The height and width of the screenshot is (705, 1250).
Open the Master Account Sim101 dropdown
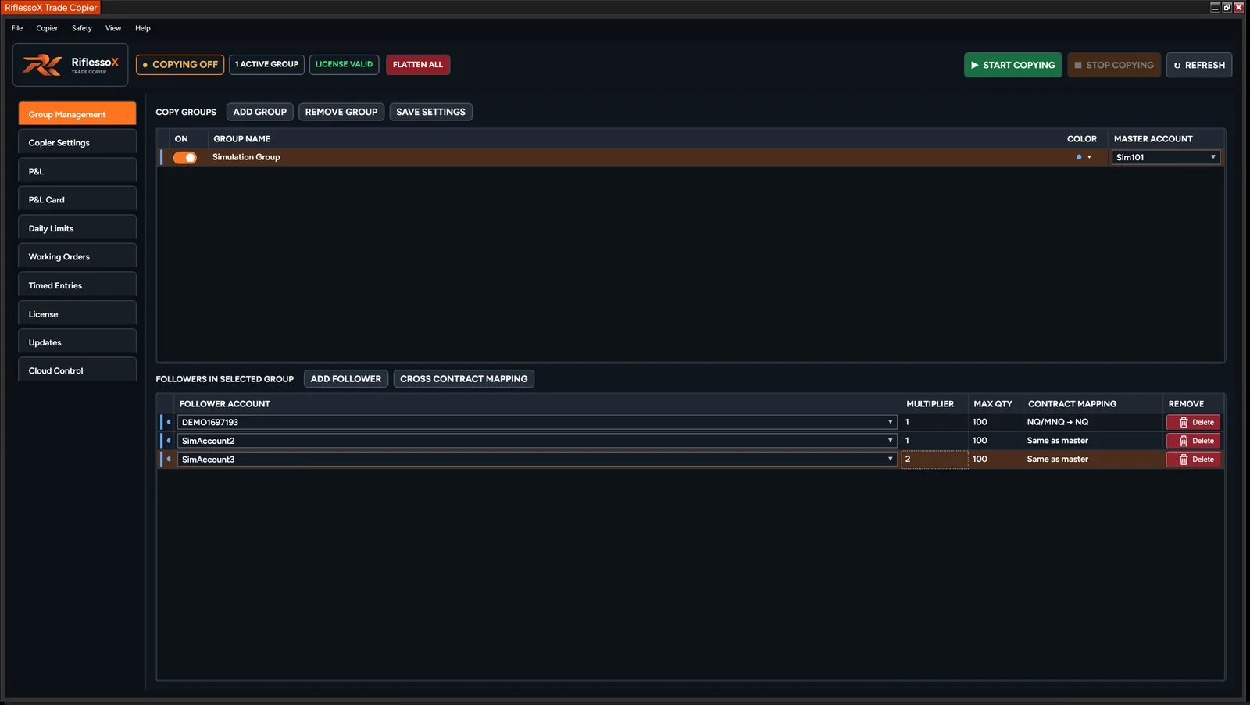click(1166, 157)
